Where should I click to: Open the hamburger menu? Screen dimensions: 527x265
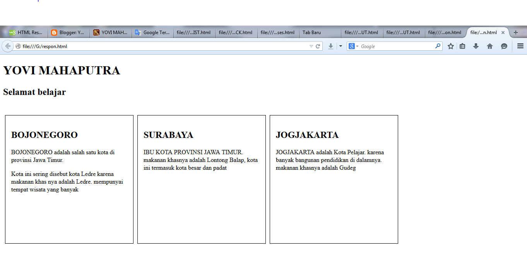pyautogui.click(x=520, y=46)
